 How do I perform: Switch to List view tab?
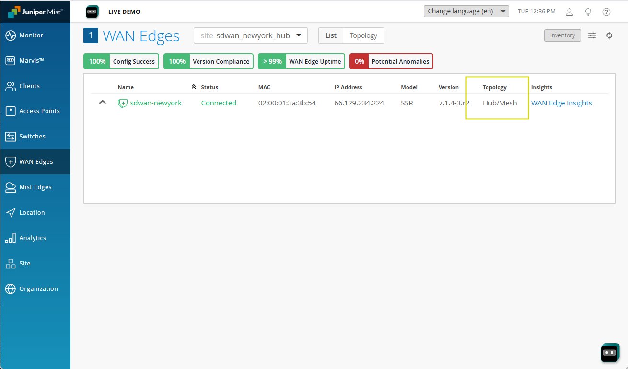click(x=331, y=35)
